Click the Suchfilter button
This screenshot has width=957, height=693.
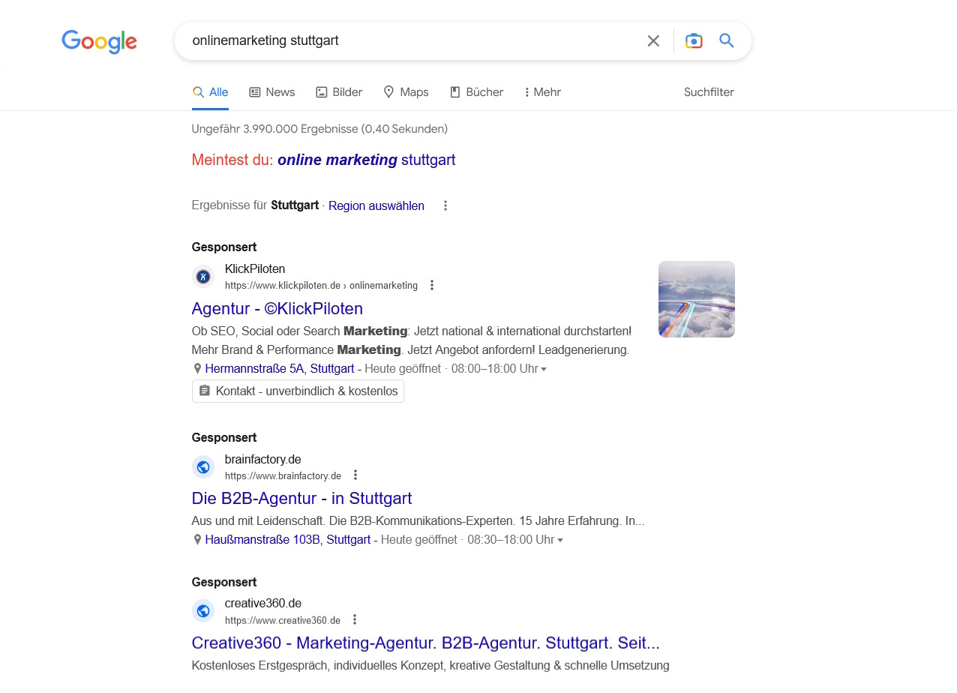709,92
